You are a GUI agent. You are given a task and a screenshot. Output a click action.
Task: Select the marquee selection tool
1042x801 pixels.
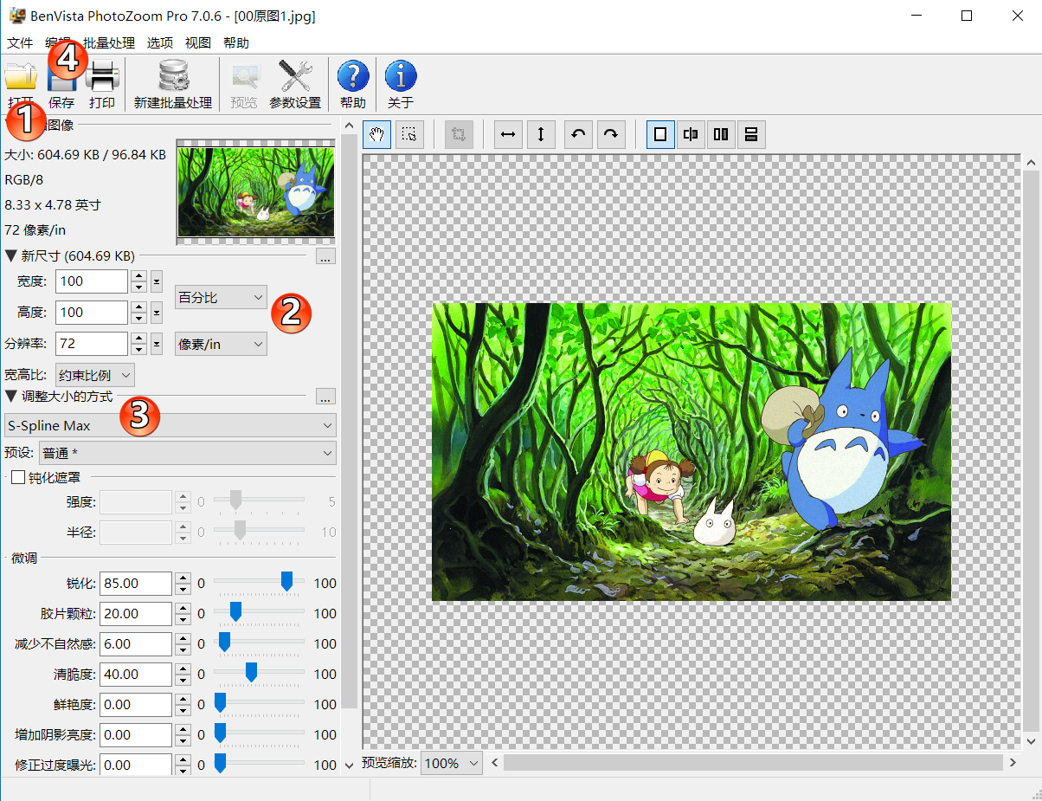pyautogui.click(x=409, y=134)
